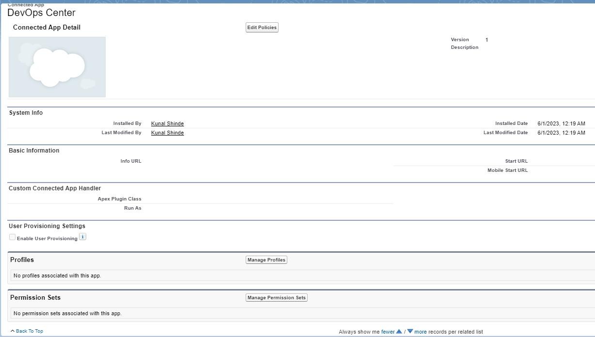Open Installed By Kunal Shinde link
595x337 pixels.
168,123
